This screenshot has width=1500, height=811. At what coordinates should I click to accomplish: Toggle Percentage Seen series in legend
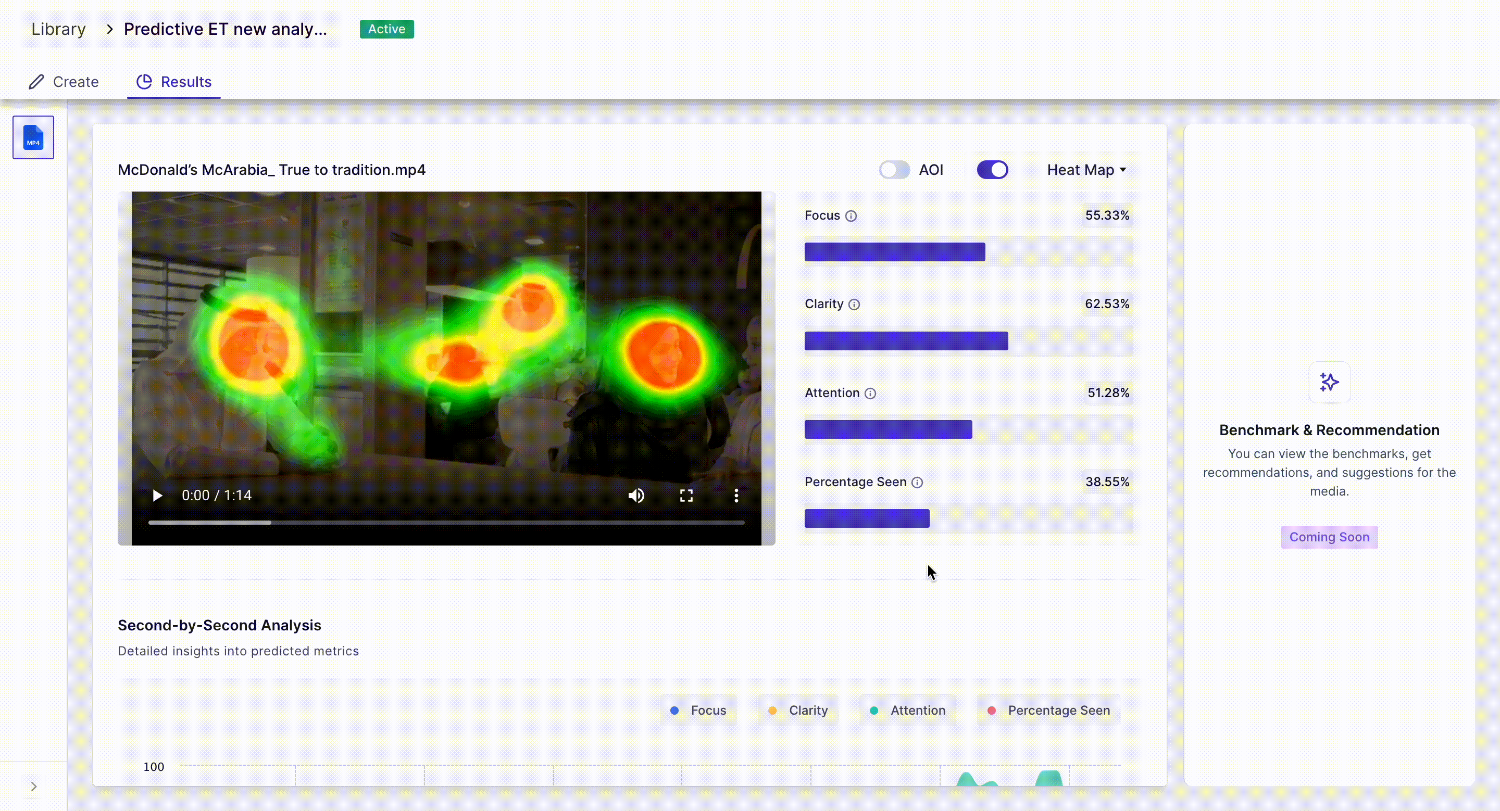(1048, 711)
